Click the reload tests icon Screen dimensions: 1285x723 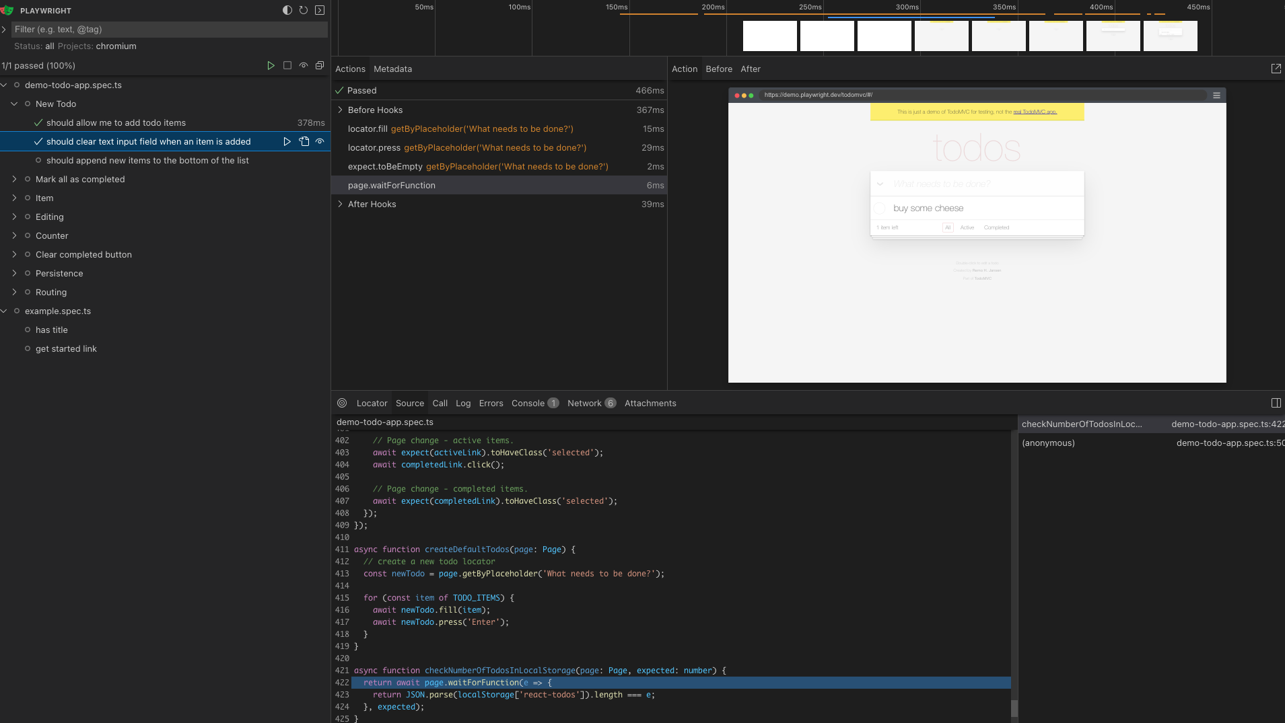[304, 10]
